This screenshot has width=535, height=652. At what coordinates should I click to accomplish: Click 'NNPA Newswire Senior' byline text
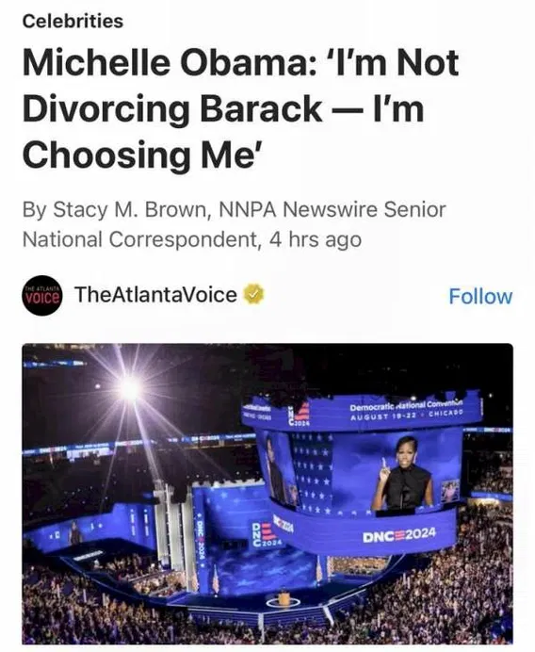coord(332,209)
